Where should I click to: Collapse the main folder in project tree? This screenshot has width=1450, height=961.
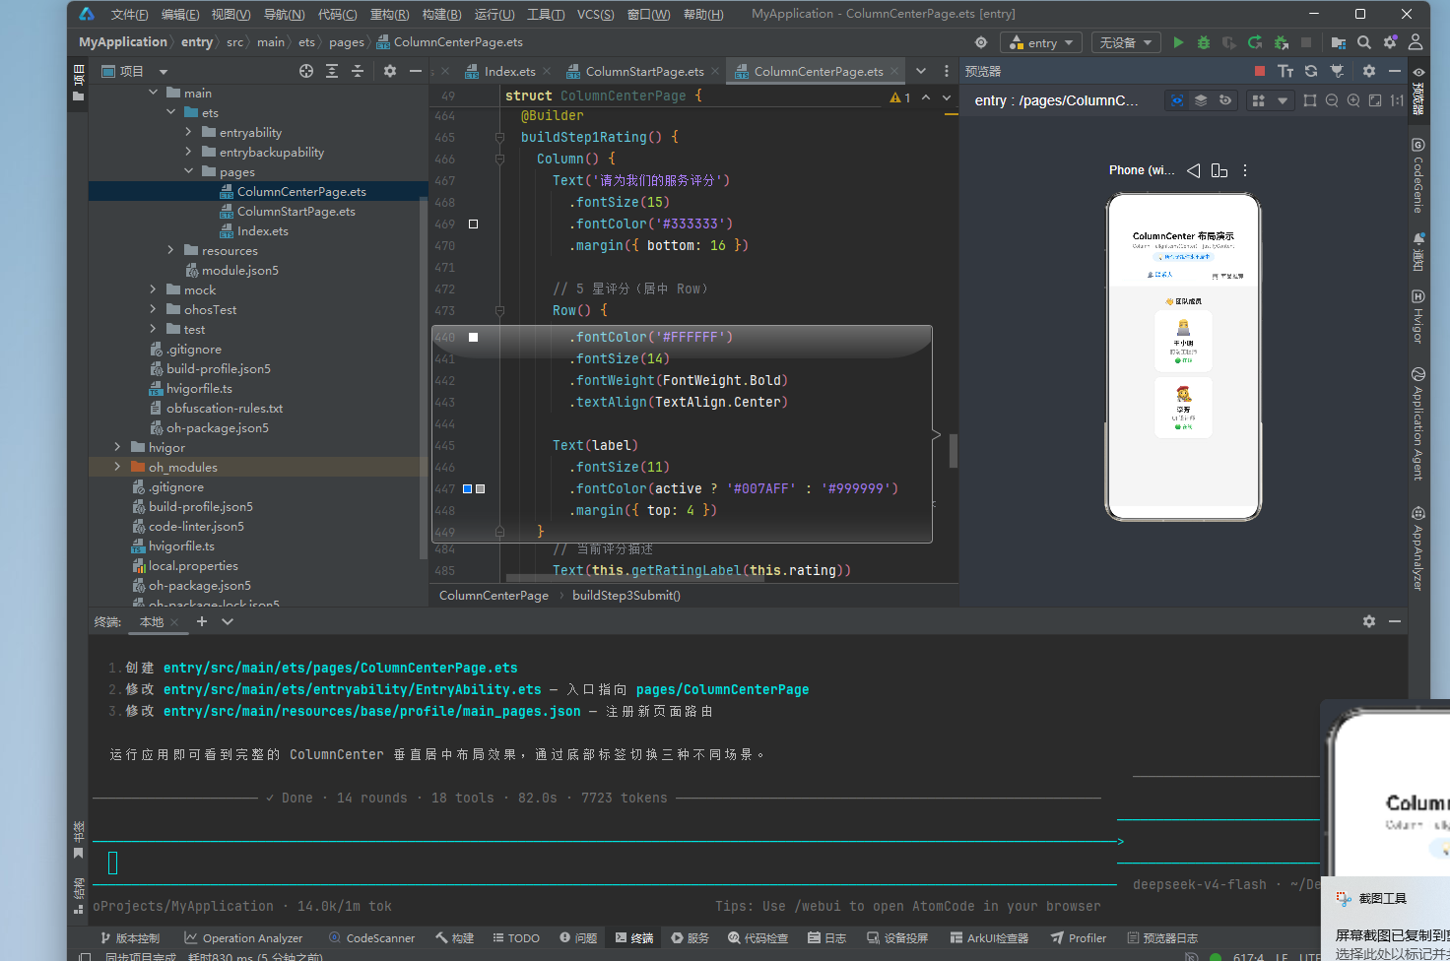[154, 93]
